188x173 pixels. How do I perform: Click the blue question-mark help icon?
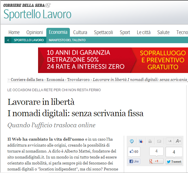pyautogui.click(x=132, y=141)
